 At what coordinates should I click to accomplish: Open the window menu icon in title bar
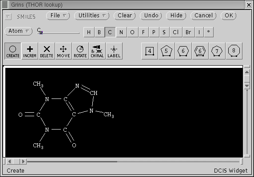(x=5, y=5)
